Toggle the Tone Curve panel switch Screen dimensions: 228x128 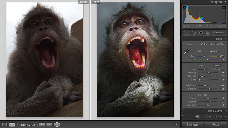coord(182,111)
